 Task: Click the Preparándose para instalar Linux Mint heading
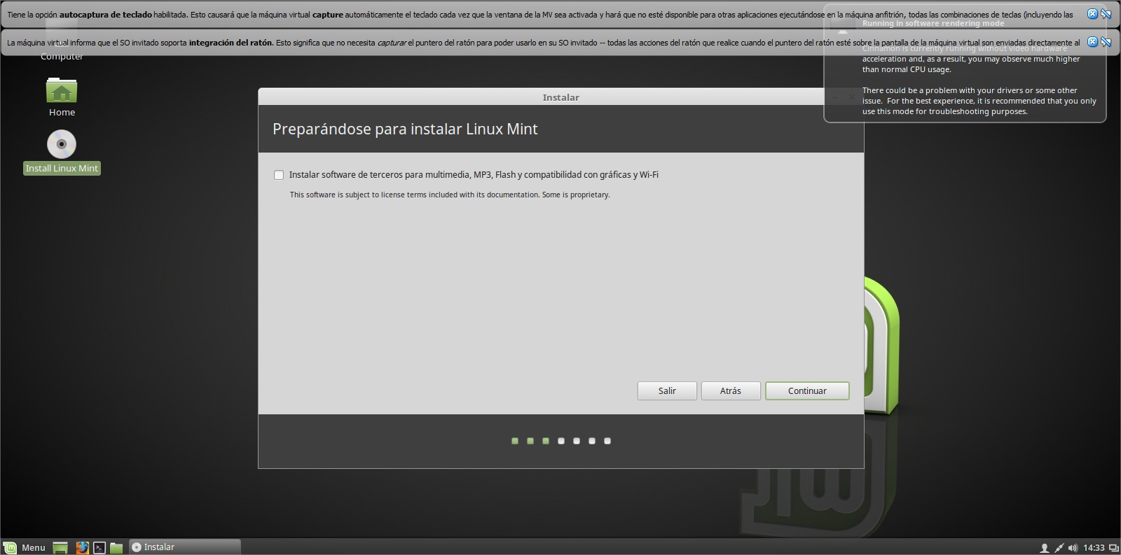(x=405, y=129)
